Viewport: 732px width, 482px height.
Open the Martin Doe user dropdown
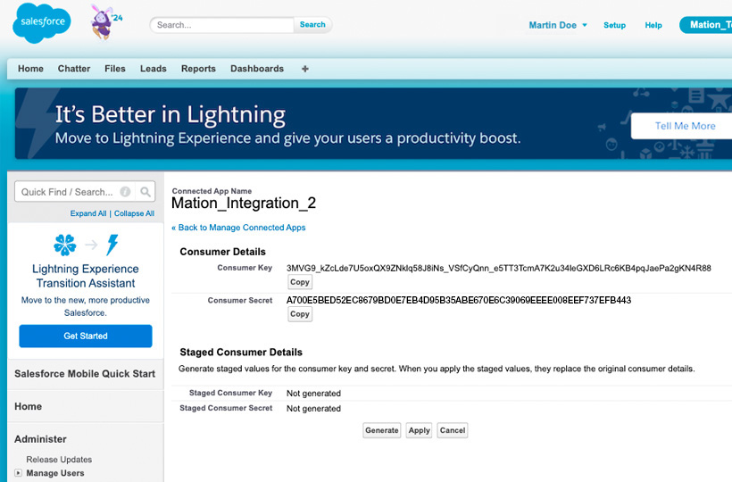[x=558, y=25]
